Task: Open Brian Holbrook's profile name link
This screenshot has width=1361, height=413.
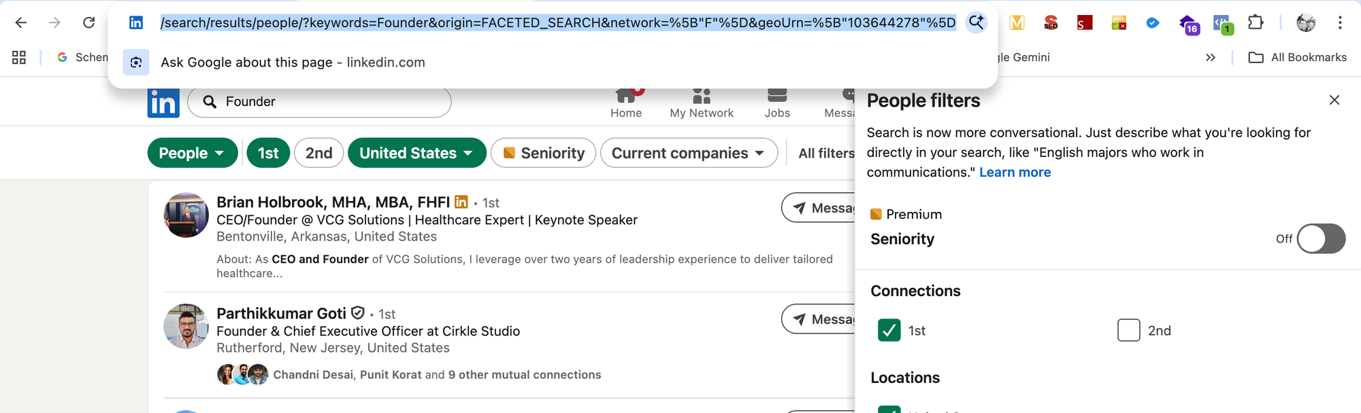Action: click(333, 202)
